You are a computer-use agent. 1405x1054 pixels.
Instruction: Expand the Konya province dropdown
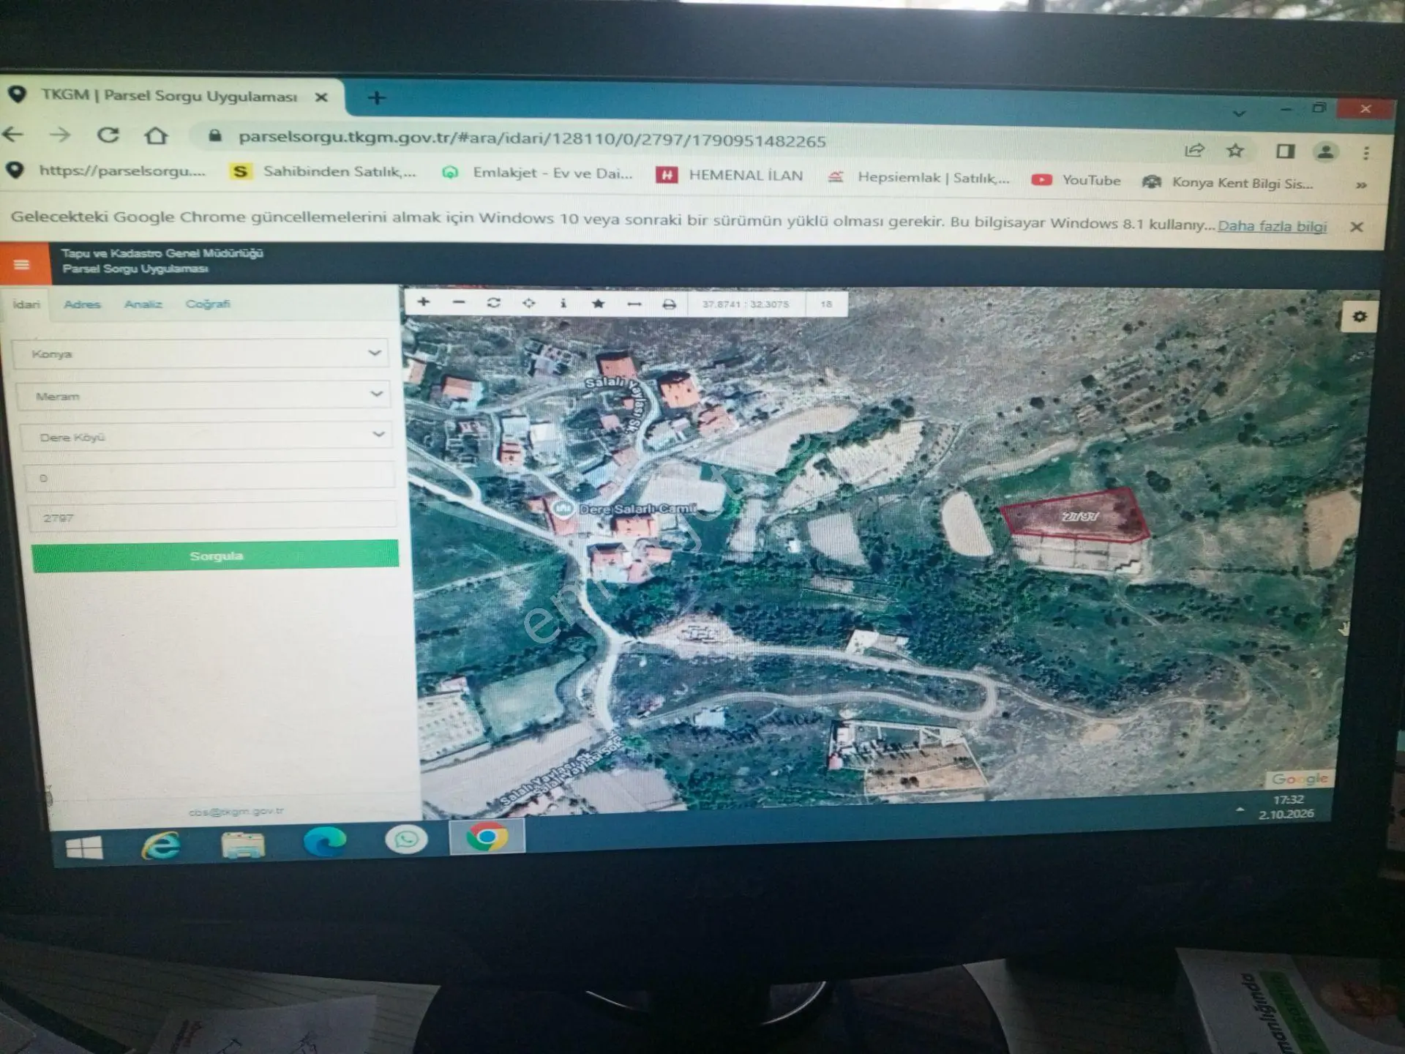pyautogui.click(x=202, y=354)
